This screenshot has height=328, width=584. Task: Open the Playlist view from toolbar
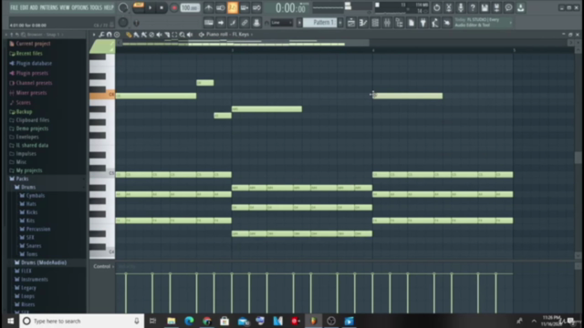click(x=350, y=23)
